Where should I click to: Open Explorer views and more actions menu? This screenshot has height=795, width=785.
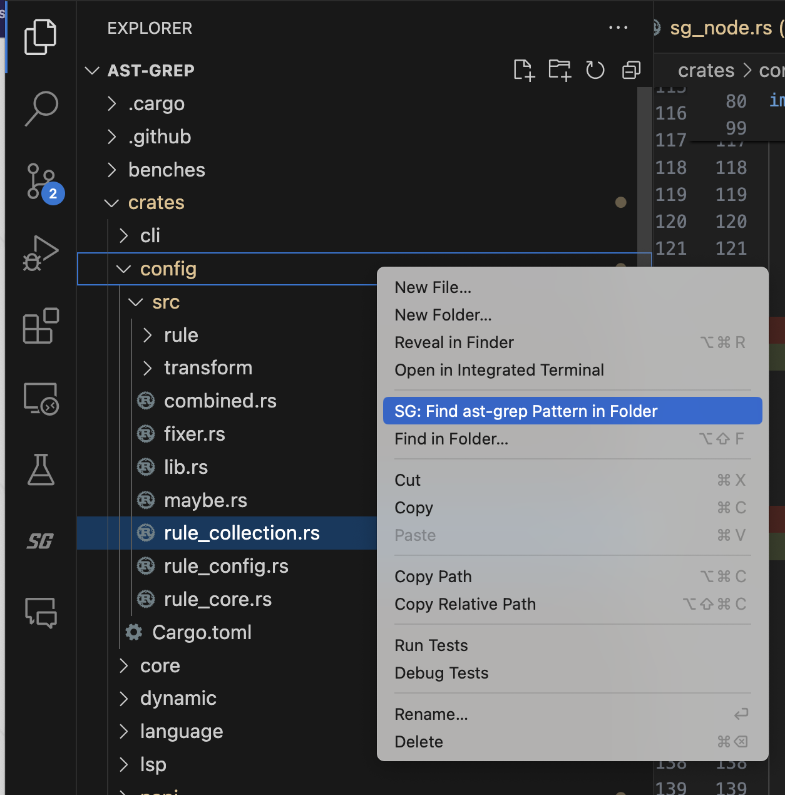pos(618,28)
